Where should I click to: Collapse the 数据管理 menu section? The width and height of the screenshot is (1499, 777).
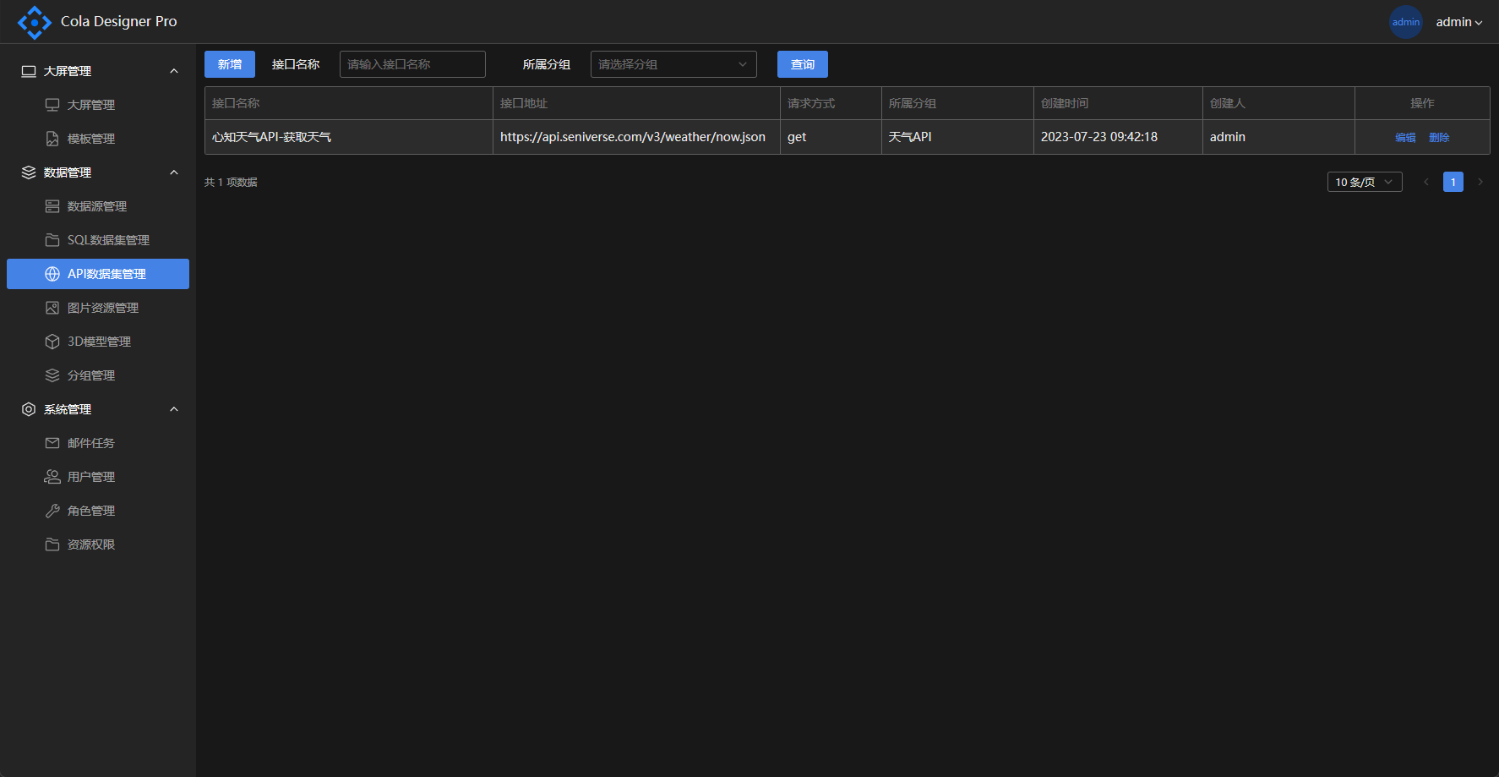[174, 172]
